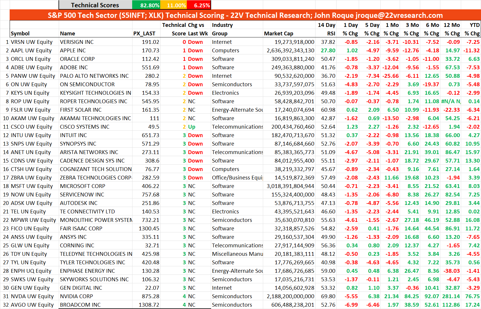Select the Office/Business Equip cell for Zebra
Viewport: 481px width, 309px height.
point(237,177)
